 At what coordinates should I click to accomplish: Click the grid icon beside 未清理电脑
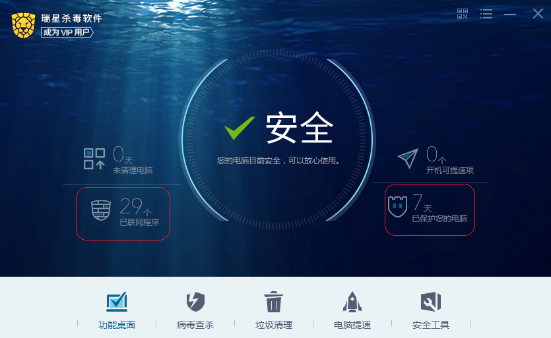(94, 159)
